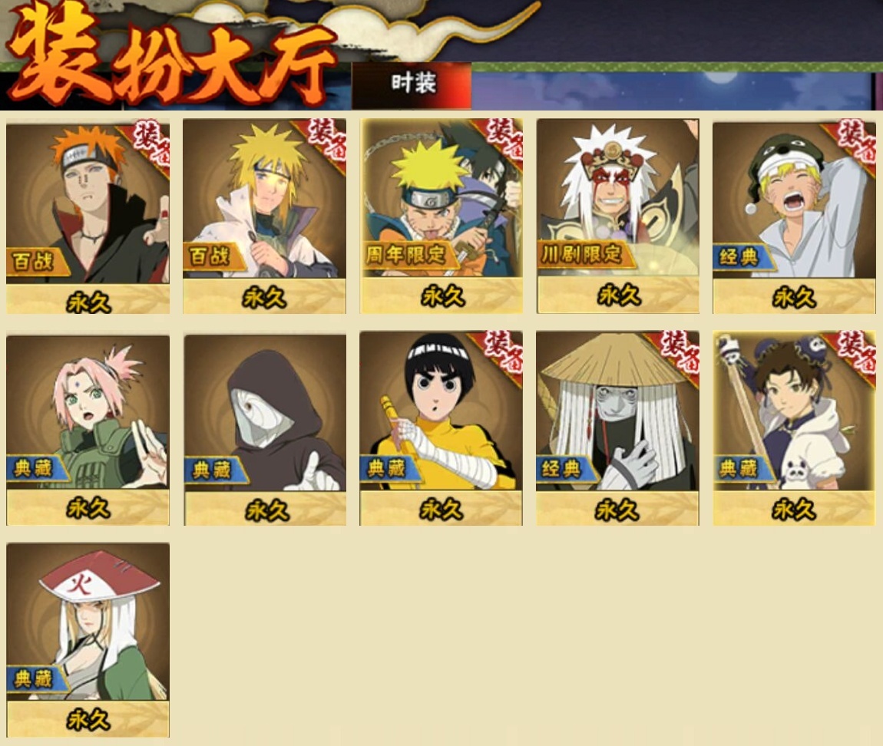Select the Rock Lee yellow suit costume
This screenshot has width=883, height=746.
[441, 428]
